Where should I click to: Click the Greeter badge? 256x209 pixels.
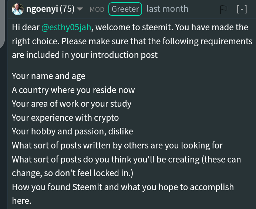pyautogui.click(x=125, y=9)
